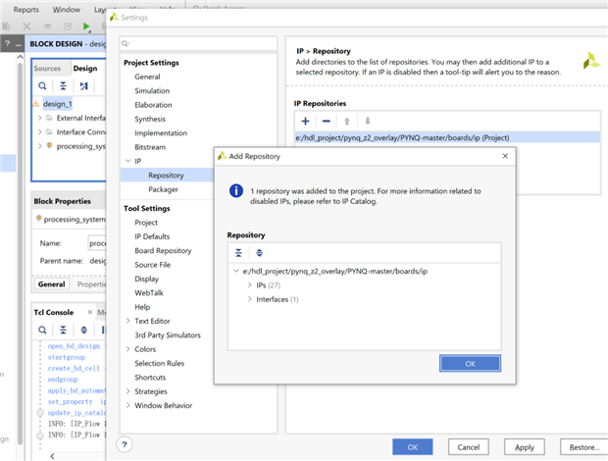
Task: Select Properties tab in Block Properties
Action: [x=91, y=284]
